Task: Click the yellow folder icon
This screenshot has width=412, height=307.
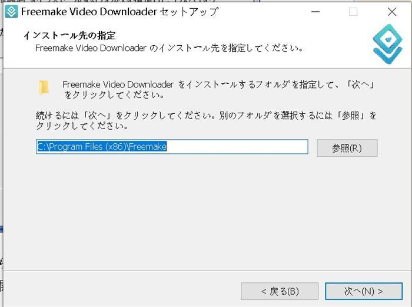Action: point(44,87)
